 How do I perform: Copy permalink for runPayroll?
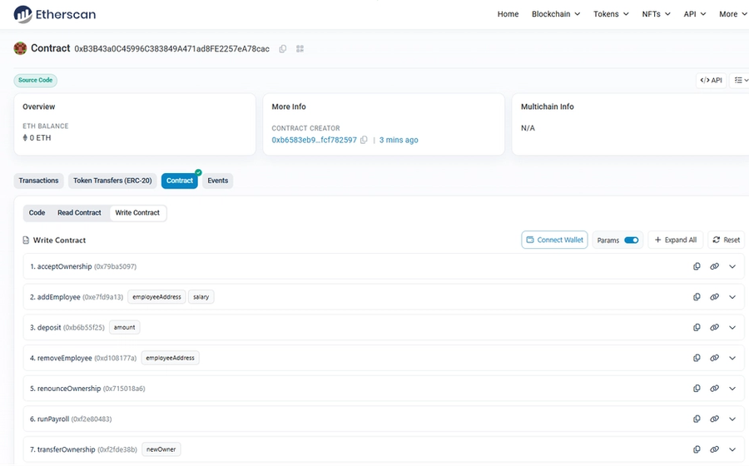tap(715, 419)
